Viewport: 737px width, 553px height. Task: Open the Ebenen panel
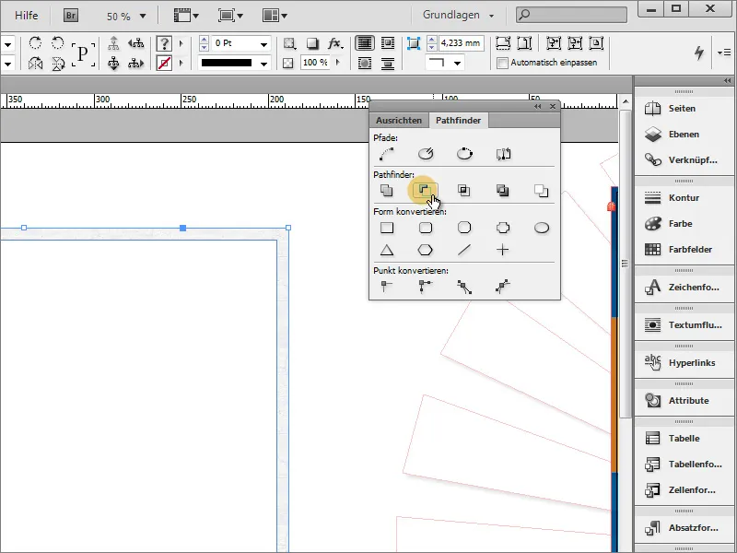684,135
